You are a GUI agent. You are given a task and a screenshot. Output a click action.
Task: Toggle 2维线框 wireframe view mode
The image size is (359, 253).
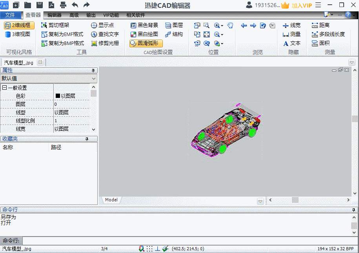point(20,25)
